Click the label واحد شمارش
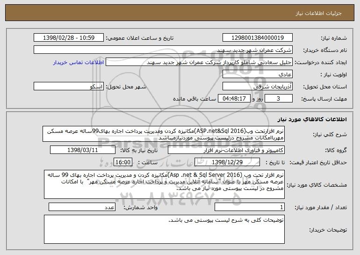The width and height of the screenshot is (360, 255). (141, 208)
